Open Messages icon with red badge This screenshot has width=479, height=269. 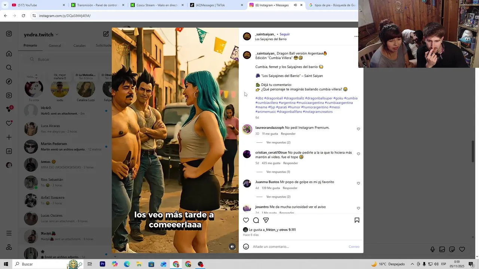pyautogui.click(x=9, y=109)
